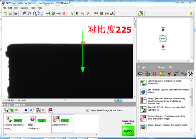Open the Tools menu
This screenshot has height=139, width=196.
click(x=33, y=8)
